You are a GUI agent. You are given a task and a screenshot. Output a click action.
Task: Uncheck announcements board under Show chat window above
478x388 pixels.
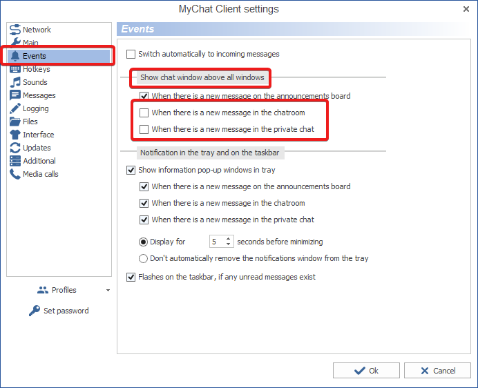pos(144,96)
